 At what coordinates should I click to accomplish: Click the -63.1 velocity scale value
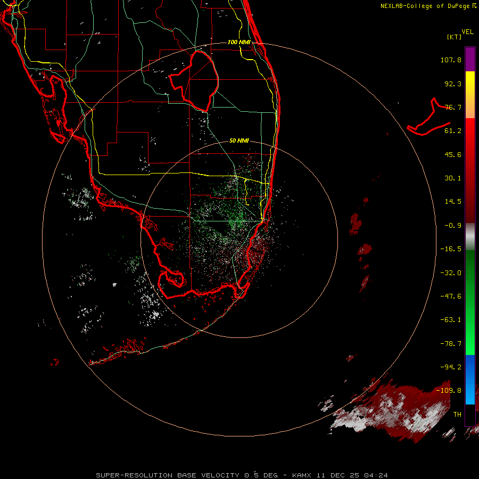(x=451, y=320)
